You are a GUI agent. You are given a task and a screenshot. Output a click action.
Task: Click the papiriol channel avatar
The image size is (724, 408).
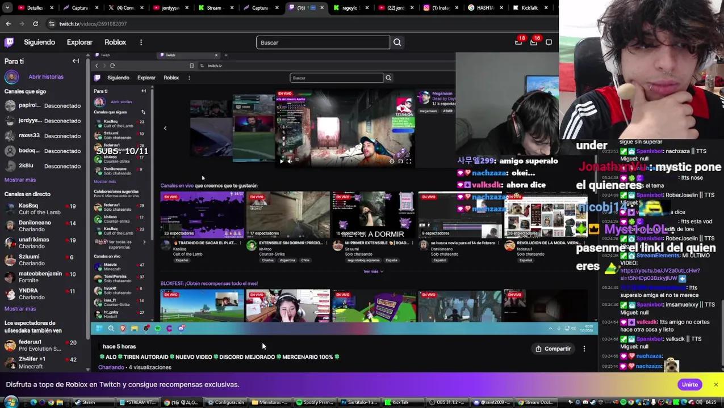[x=10, y=105]
